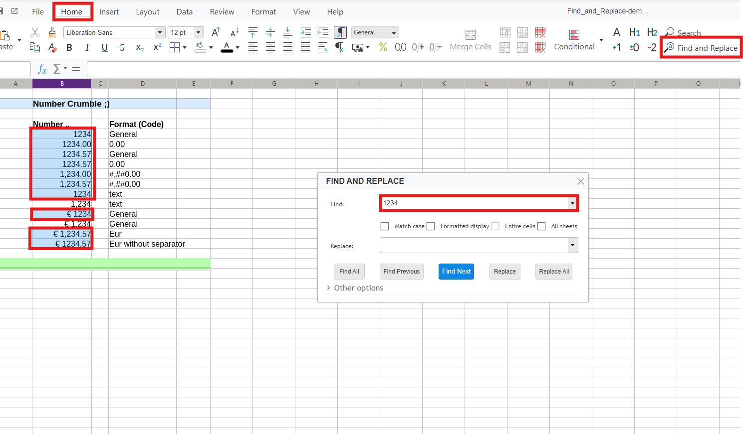743x434 pixels.
Task: Click the subscript icon
Action: [139, 47]
